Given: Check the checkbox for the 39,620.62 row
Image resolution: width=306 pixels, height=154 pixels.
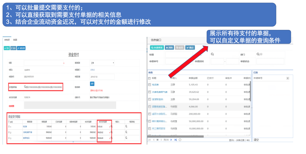Looking at the screenshot, I should pos(150,92).
